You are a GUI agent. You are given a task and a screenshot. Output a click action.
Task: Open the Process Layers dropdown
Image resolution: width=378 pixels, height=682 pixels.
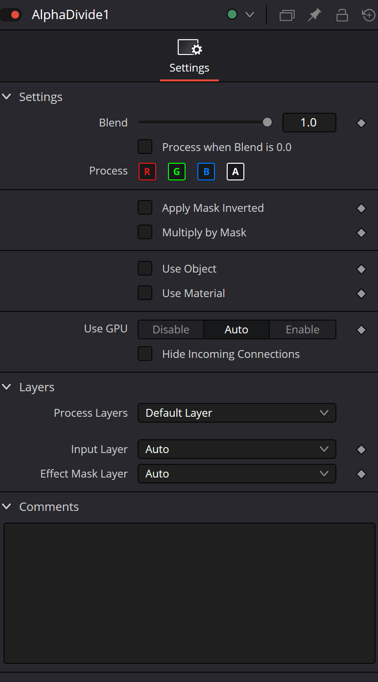237,413
